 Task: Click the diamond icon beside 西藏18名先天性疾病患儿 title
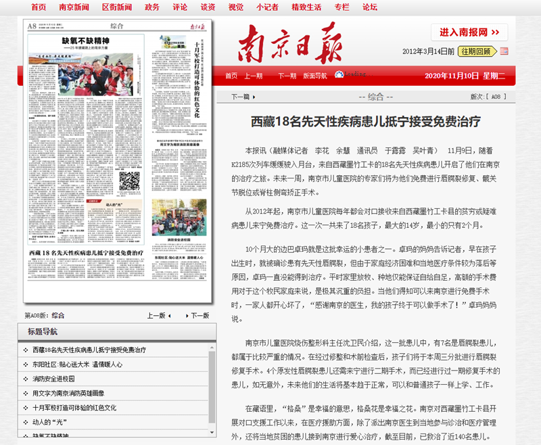[x=25, y=349]
